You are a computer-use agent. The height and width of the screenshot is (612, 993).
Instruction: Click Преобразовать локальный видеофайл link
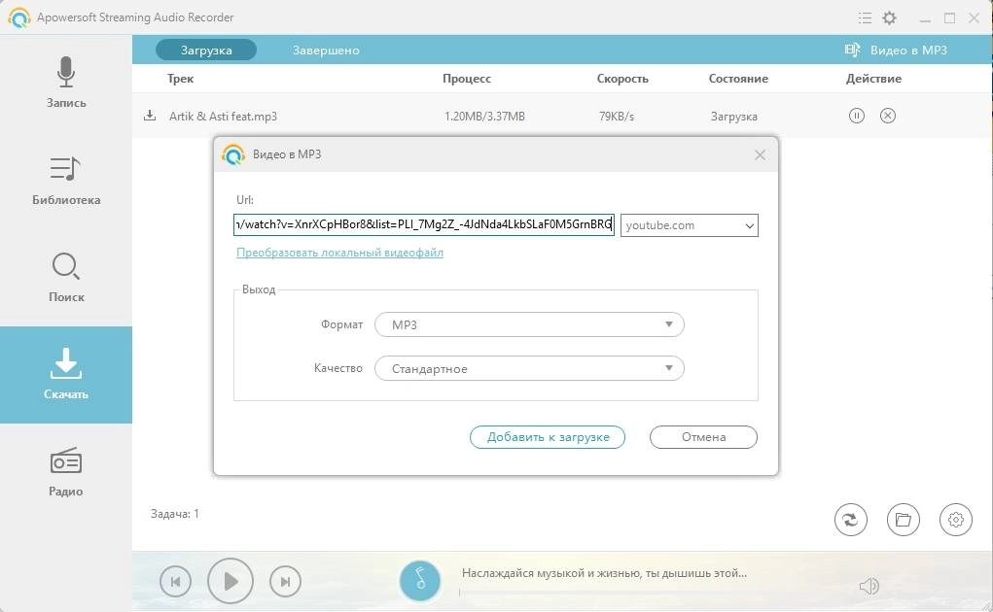point(339,253)
